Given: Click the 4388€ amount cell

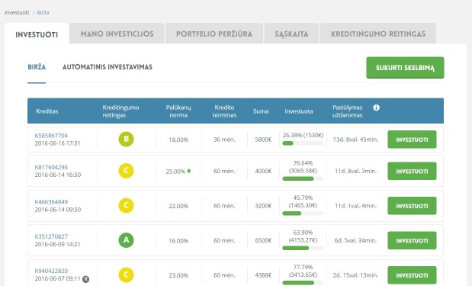Looking at the screenshot, I should pos(263,275).
